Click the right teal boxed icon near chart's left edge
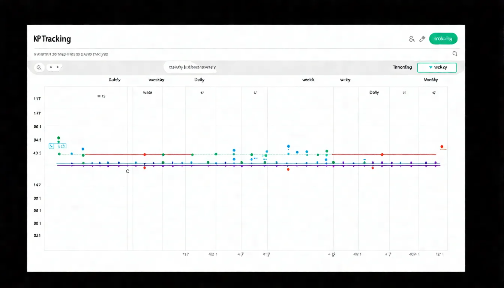504x288 pixels. pyautogui.click(x=63, y=146)
